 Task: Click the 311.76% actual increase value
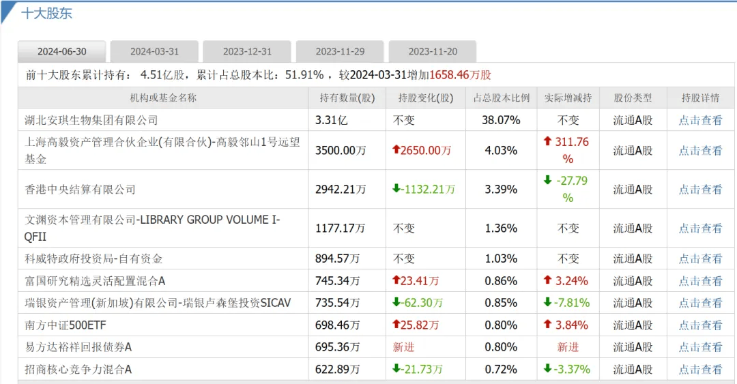click(x=567, y=151)
